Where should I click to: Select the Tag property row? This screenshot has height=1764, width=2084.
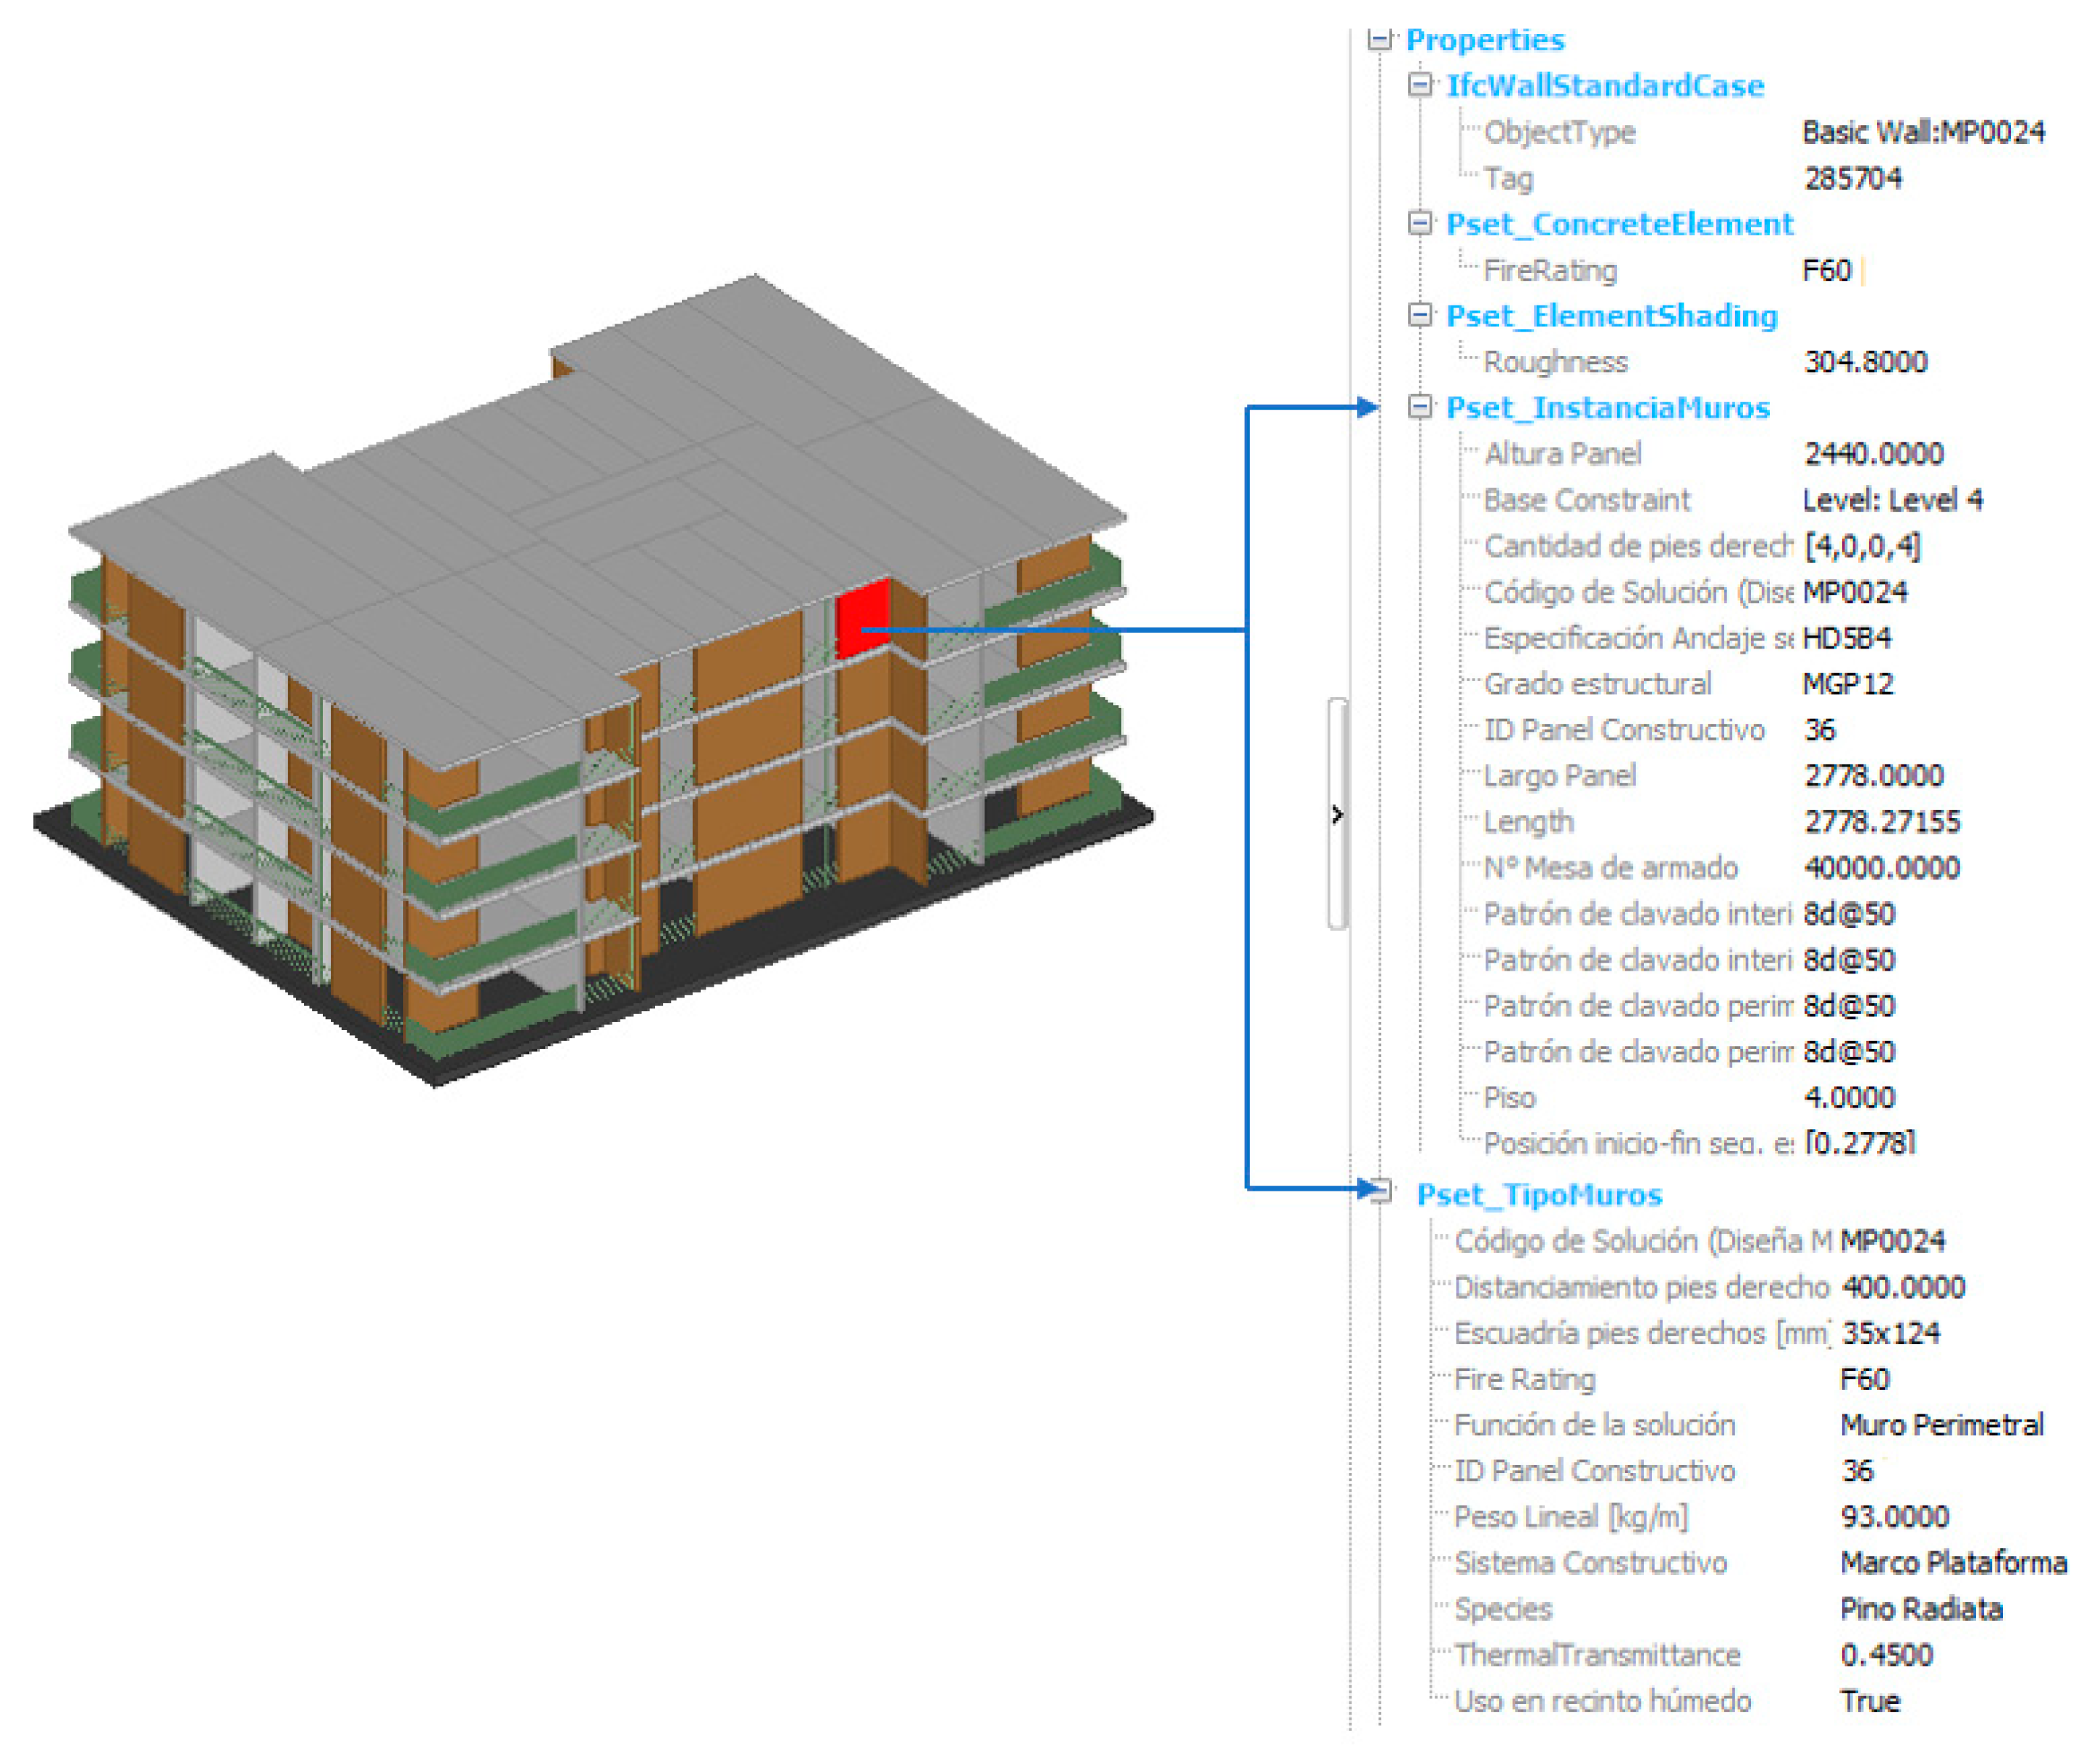[1508, 178]
